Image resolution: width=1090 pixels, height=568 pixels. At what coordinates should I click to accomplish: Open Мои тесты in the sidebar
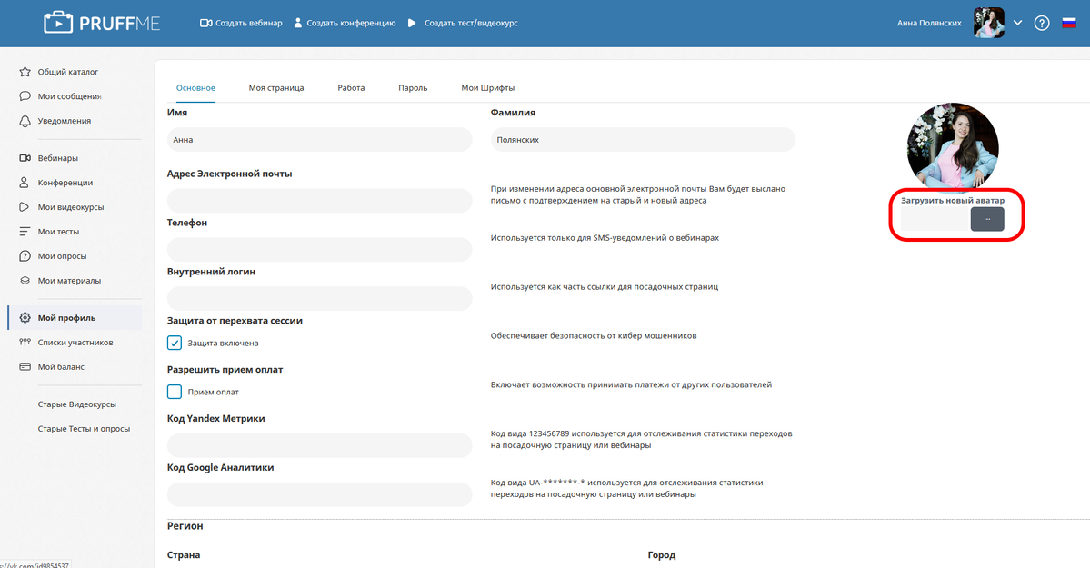click(58, 232)
